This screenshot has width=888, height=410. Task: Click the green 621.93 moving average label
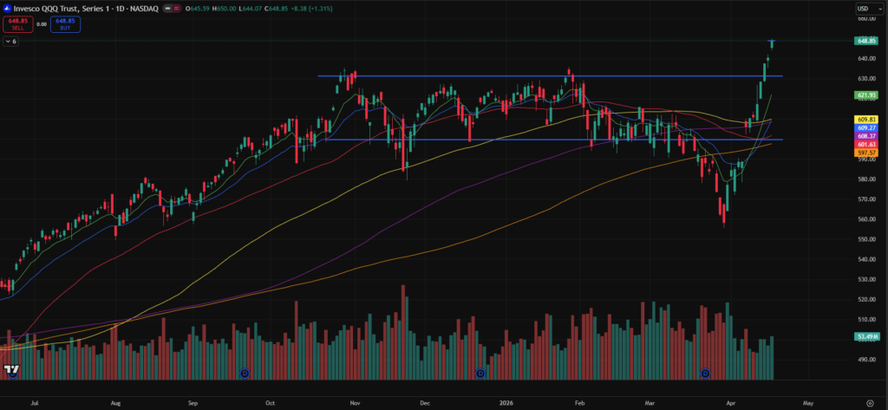tap(866, 94)
